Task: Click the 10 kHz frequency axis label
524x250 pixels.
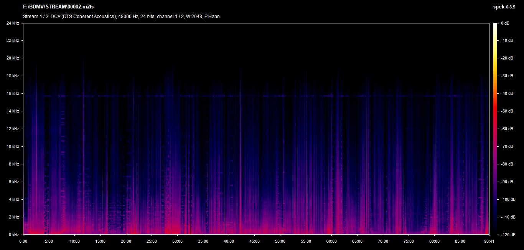Action: point(13,146)
